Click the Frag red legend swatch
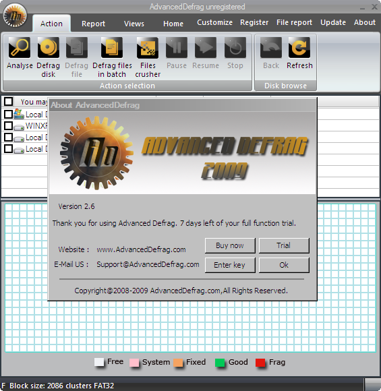Viewport: 381px width, 391px height. (x=260, y=363)
